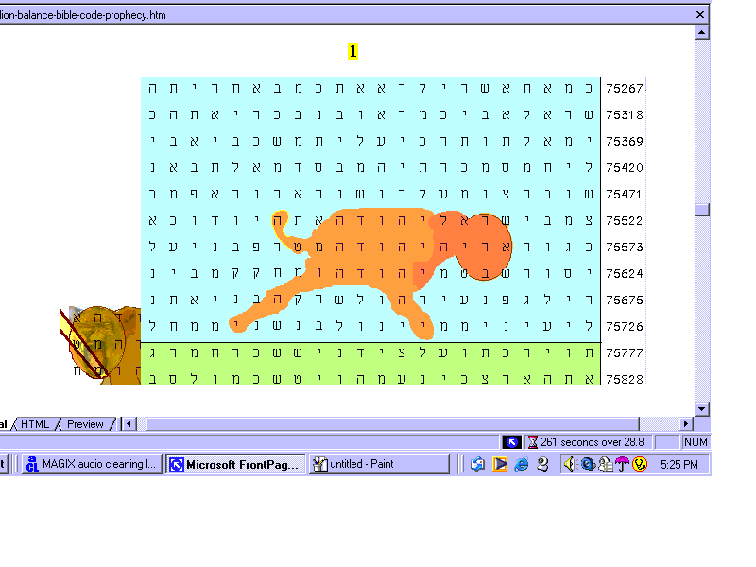Click horizontal scrollbar left arrow

coord(129,424)
